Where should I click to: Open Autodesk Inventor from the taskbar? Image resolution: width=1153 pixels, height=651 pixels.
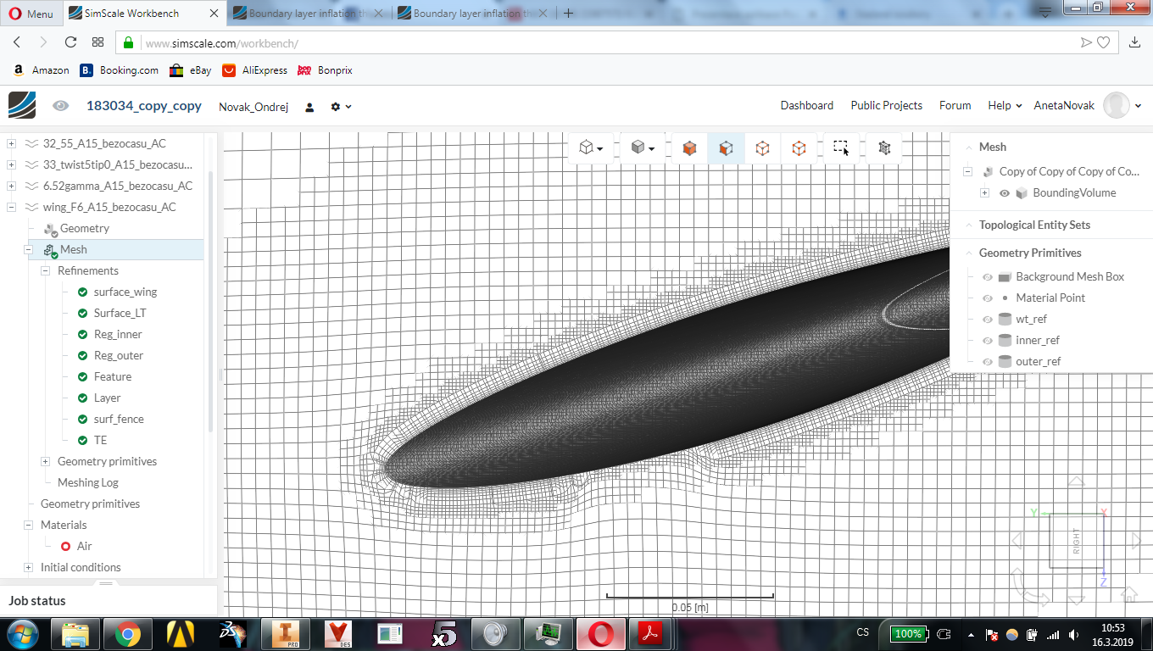286,633
